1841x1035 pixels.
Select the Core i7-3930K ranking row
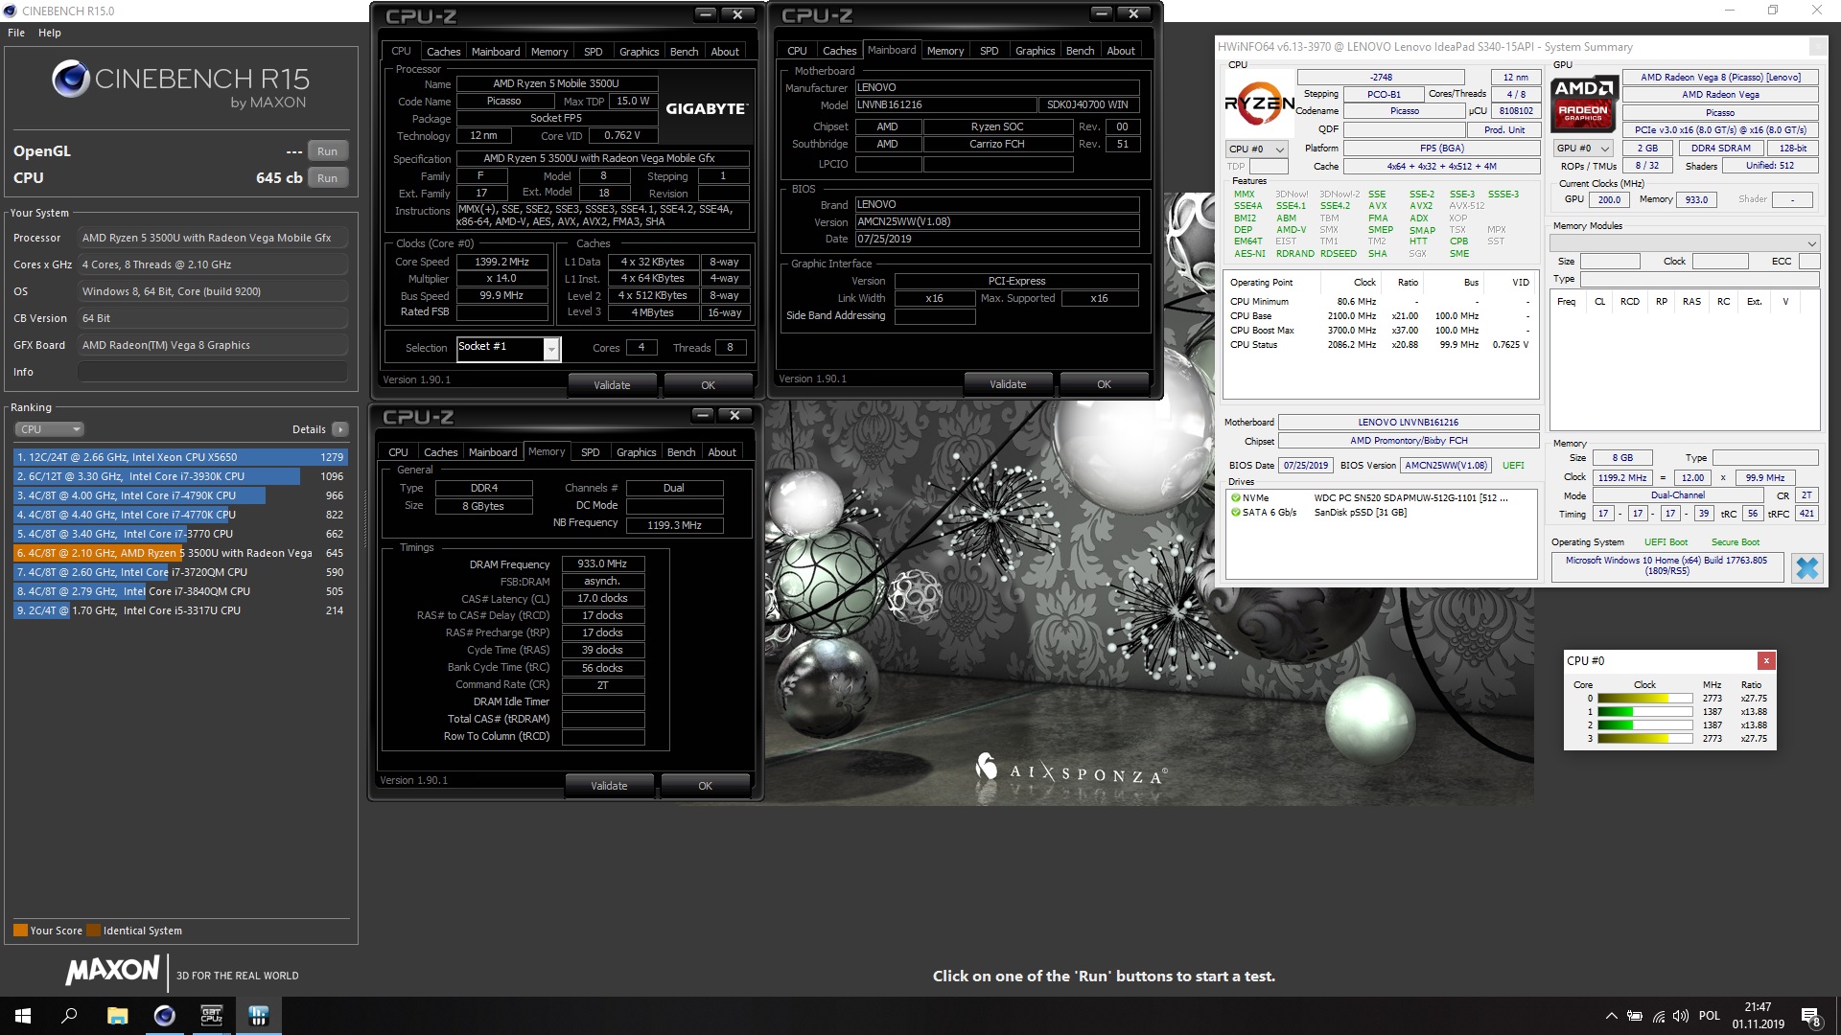pos(180,476)
